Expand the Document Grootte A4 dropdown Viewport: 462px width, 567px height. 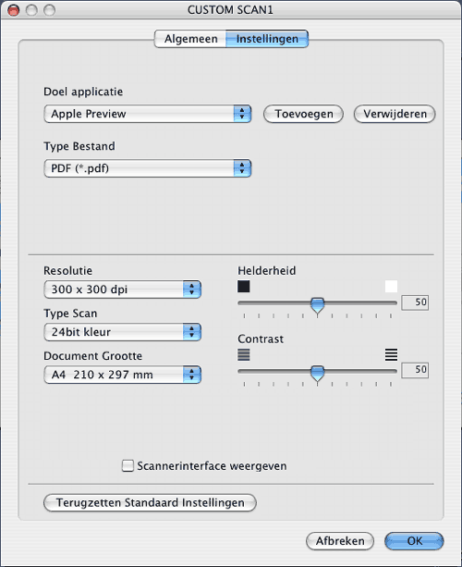123,375
